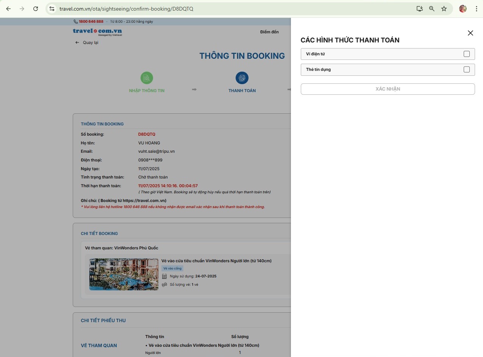The width and height of the screenshot is (483, 357).
Task: Click the VÉ THAM QUAN label
Action: (99, 345)
